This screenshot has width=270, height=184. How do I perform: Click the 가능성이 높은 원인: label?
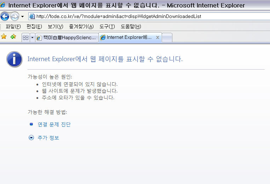coord(50,77)
